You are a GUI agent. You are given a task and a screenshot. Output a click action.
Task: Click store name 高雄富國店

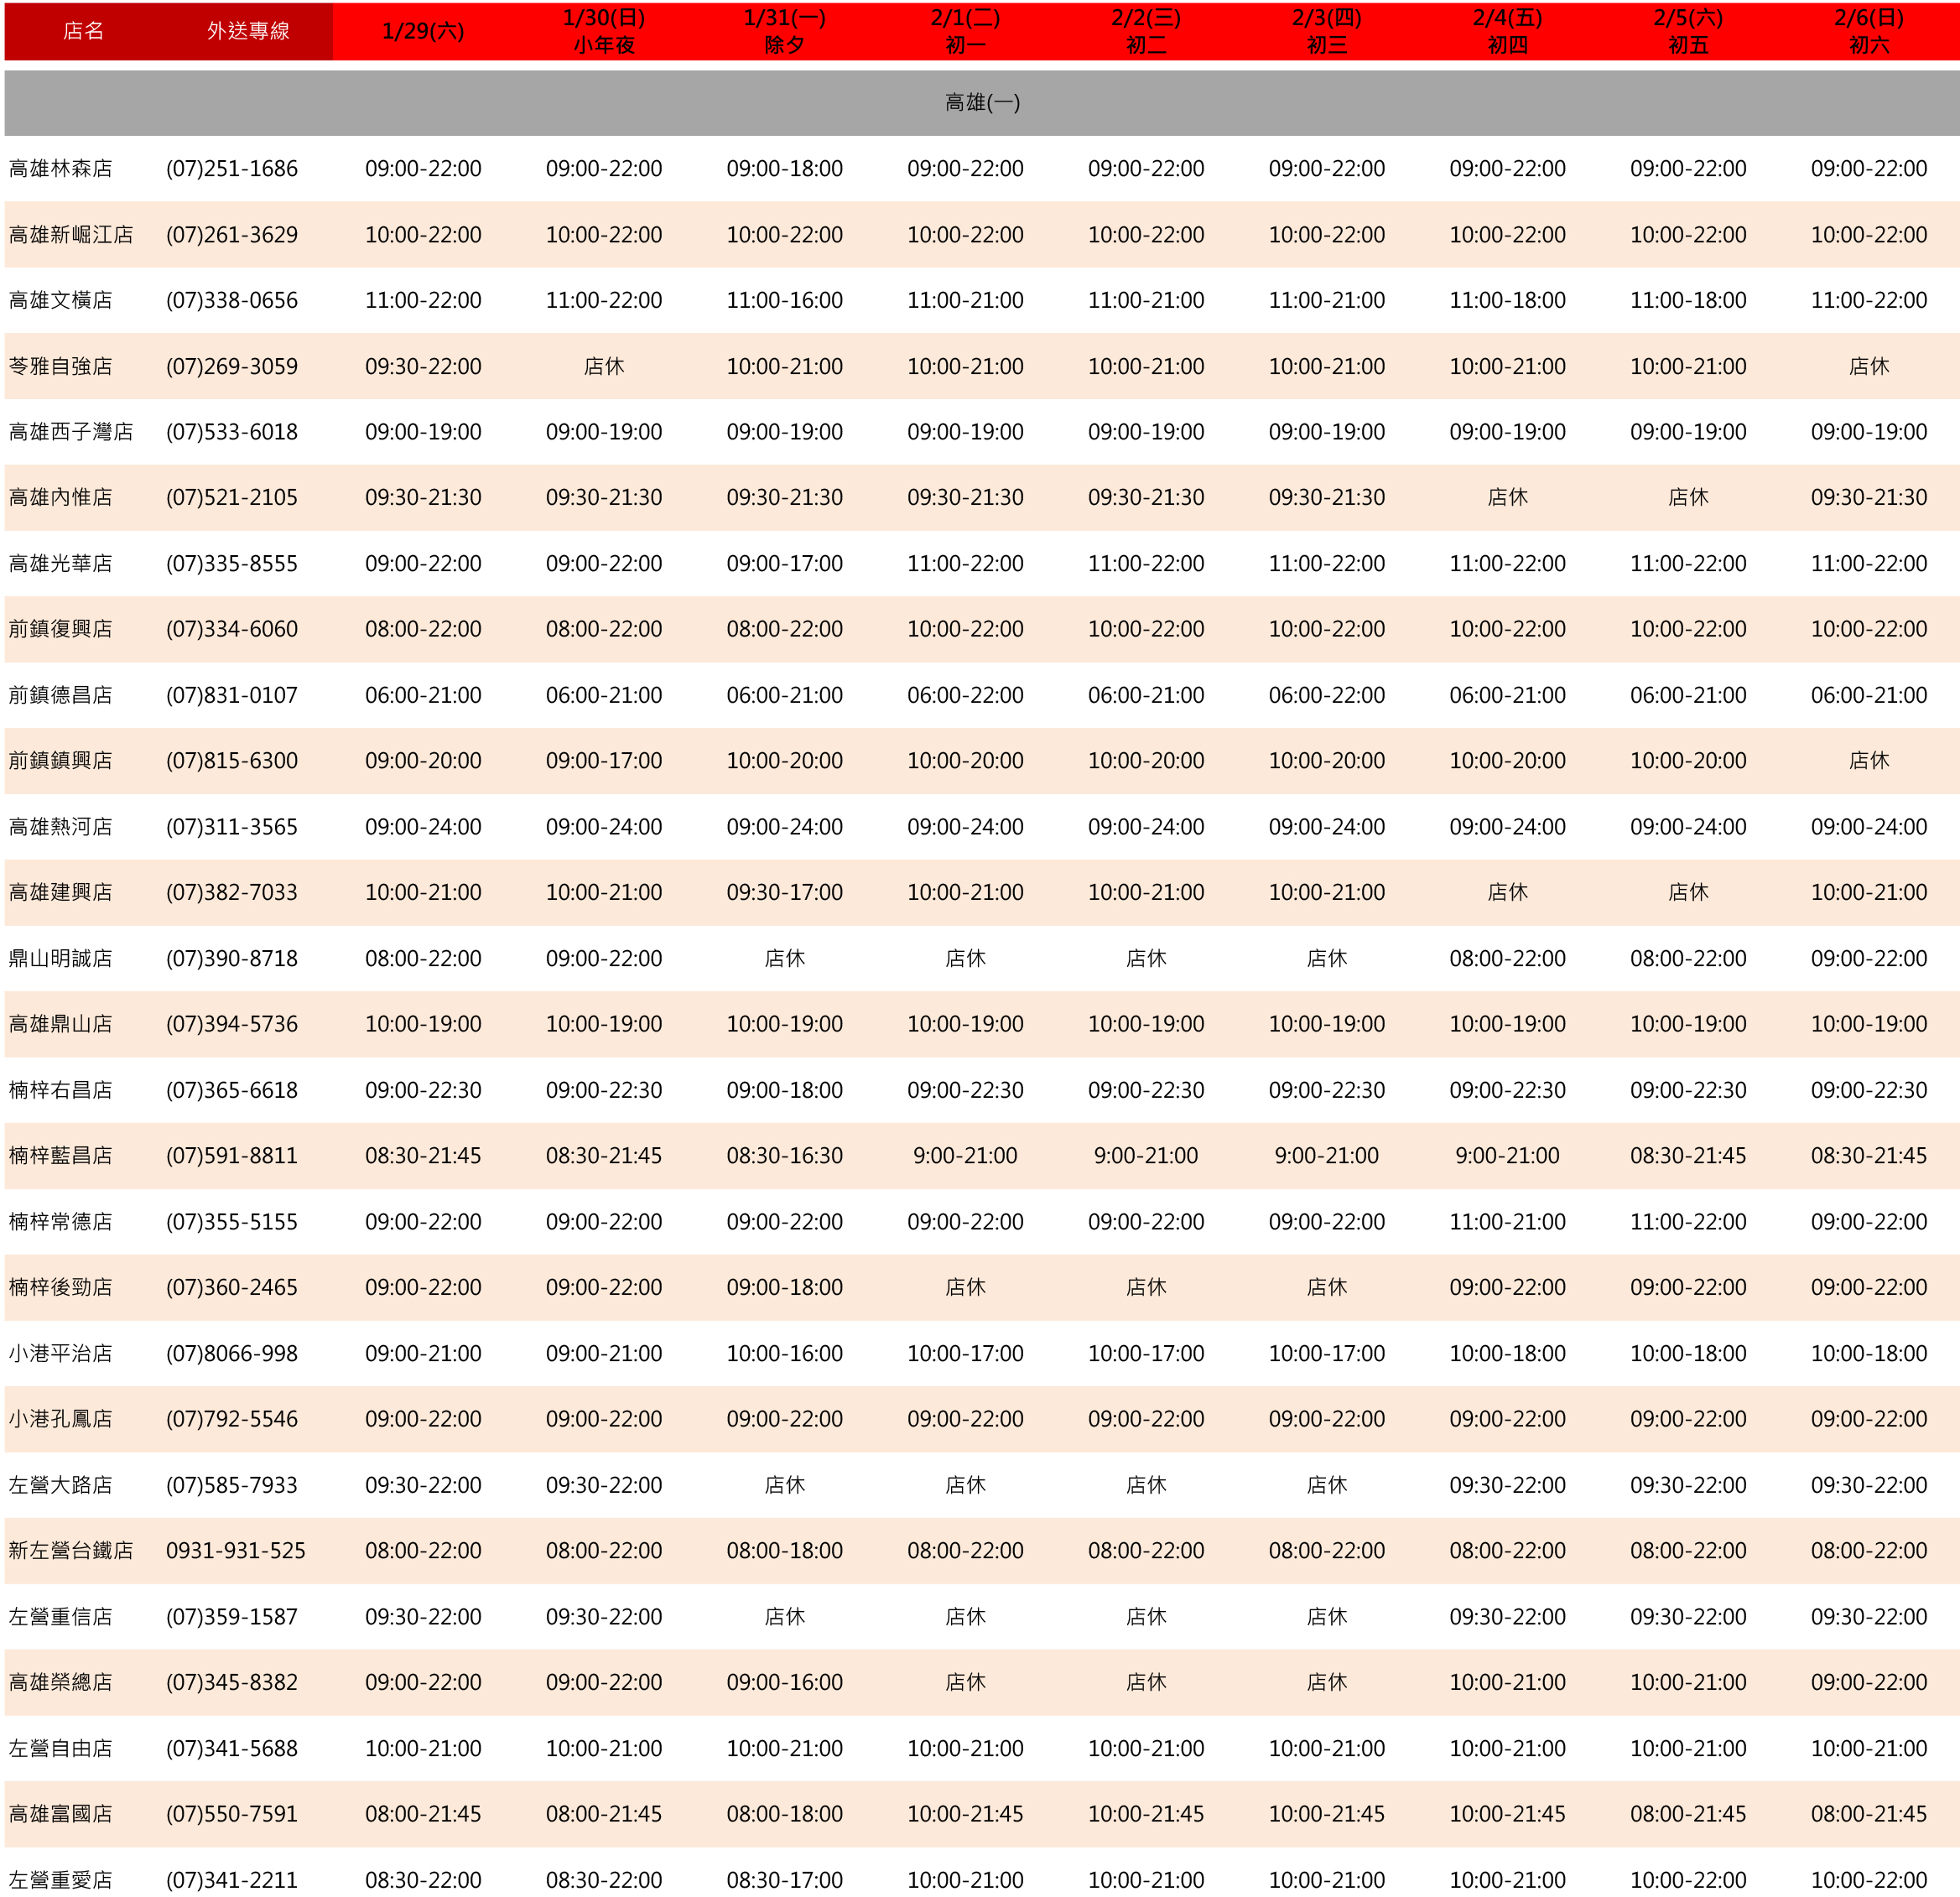(x=61, y=1813)
